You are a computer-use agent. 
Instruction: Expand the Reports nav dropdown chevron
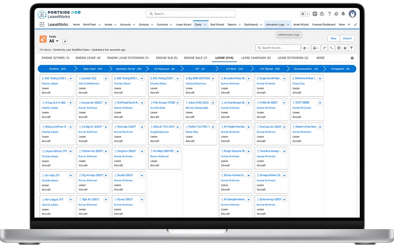239,25
